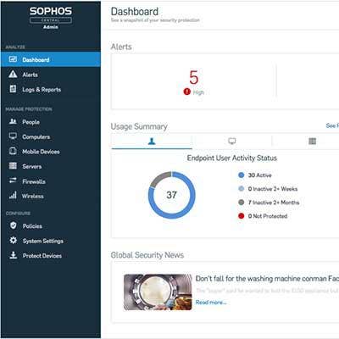Image resolution: width=339 pixels, height=339 pixels.
Task: Select the People group icon
Action: point(13,121)
